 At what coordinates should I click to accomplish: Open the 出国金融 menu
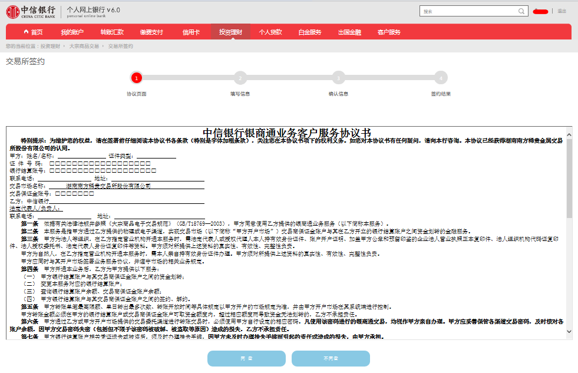point(349,32)
